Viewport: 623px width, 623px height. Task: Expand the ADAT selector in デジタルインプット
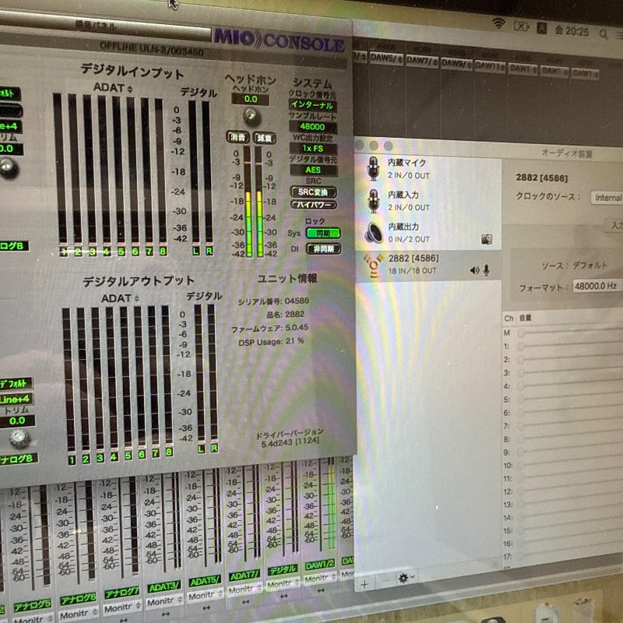(x=113, y=88)
